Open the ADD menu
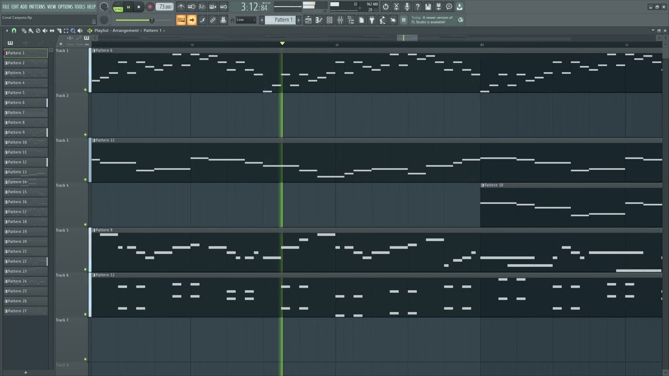This screenshot has width=669, height=376. point(24,7)
